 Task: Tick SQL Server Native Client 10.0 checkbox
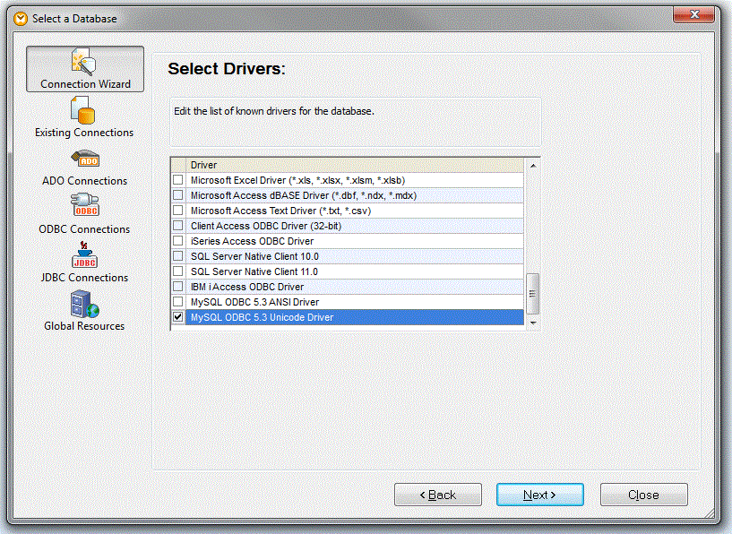click(178, 256)
